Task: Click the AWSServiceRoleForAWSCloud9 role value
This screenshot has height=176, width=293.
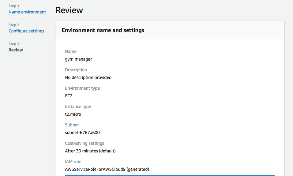Action: [x=107, y=169]
